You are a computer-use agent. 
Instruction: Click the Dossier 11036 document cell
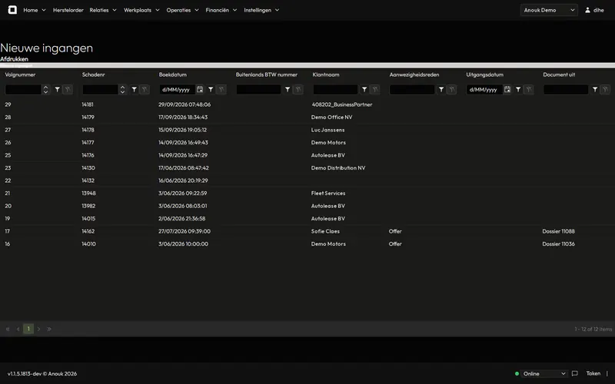(x=559, y=243)
